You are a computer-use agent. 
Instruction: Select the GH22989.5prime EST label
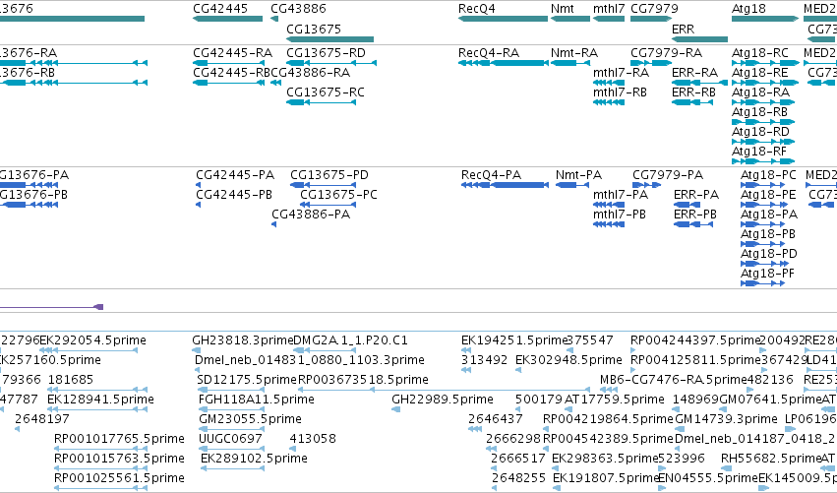point(442,400)
